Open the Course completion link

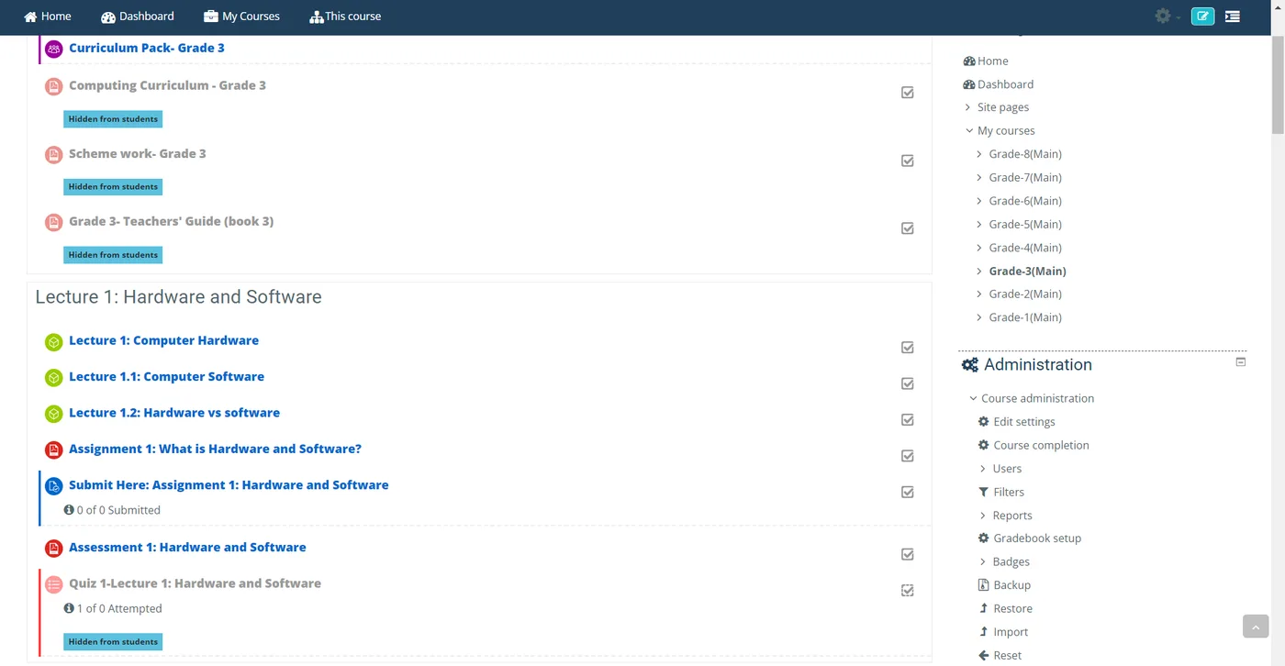[1041, 446]
